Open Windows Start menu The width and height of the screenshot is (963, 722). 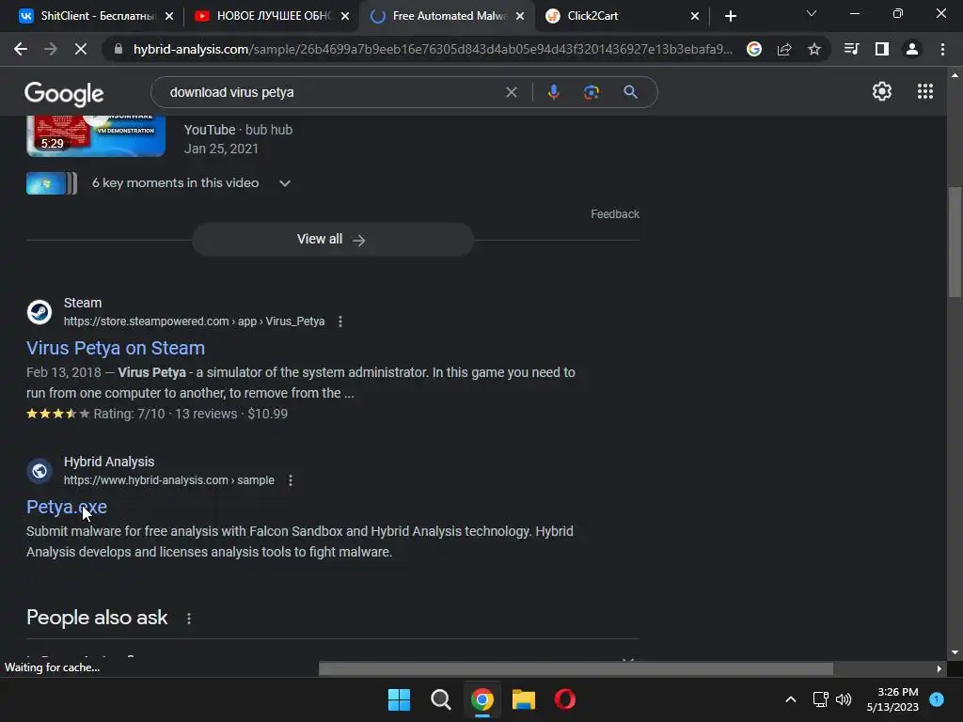(399, 699)
